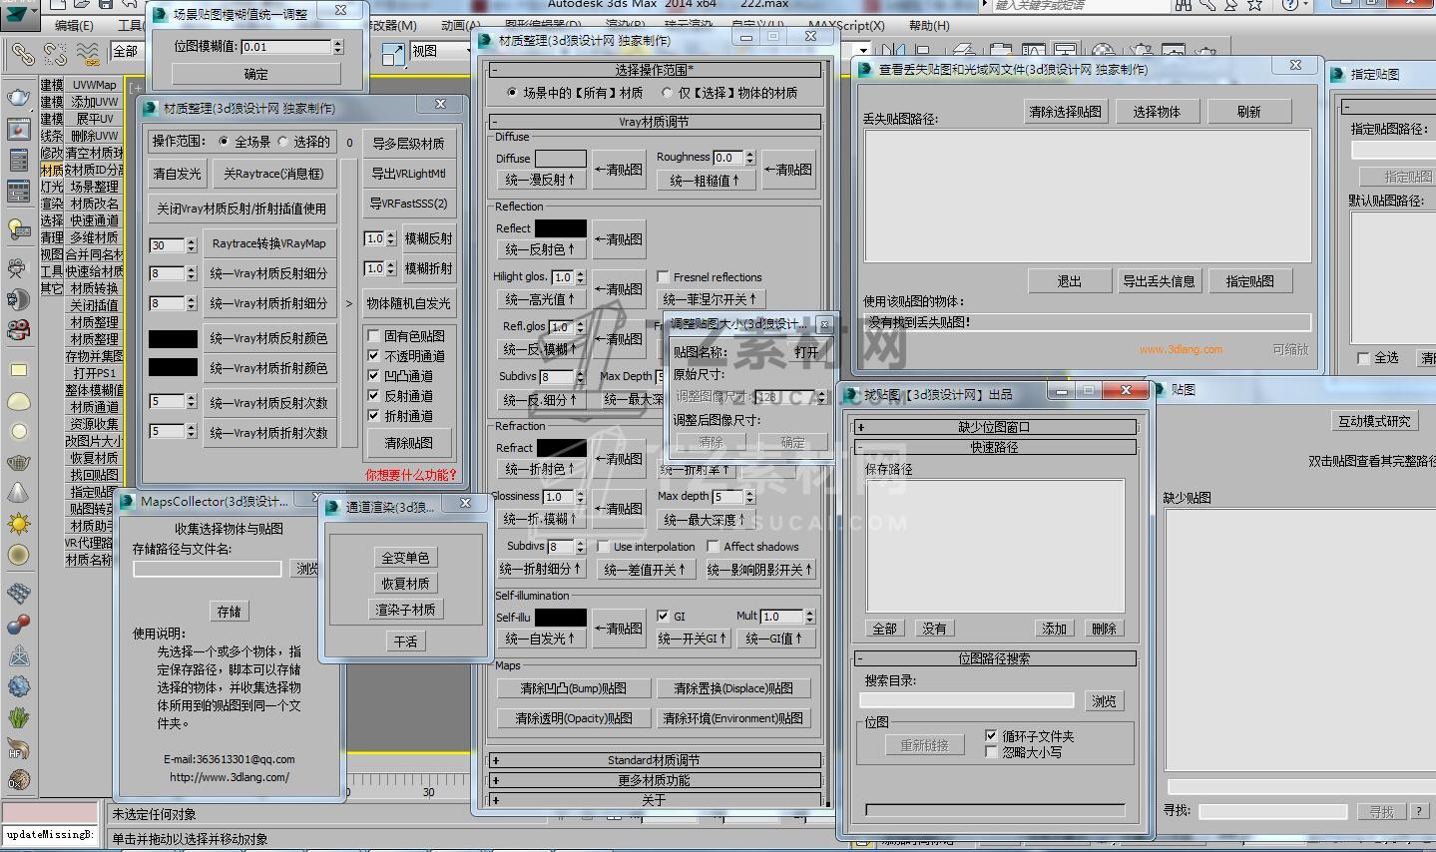Click the binoculars search icon in title bar
This screenshot has width=1436, height=852.
[1184, 5]
